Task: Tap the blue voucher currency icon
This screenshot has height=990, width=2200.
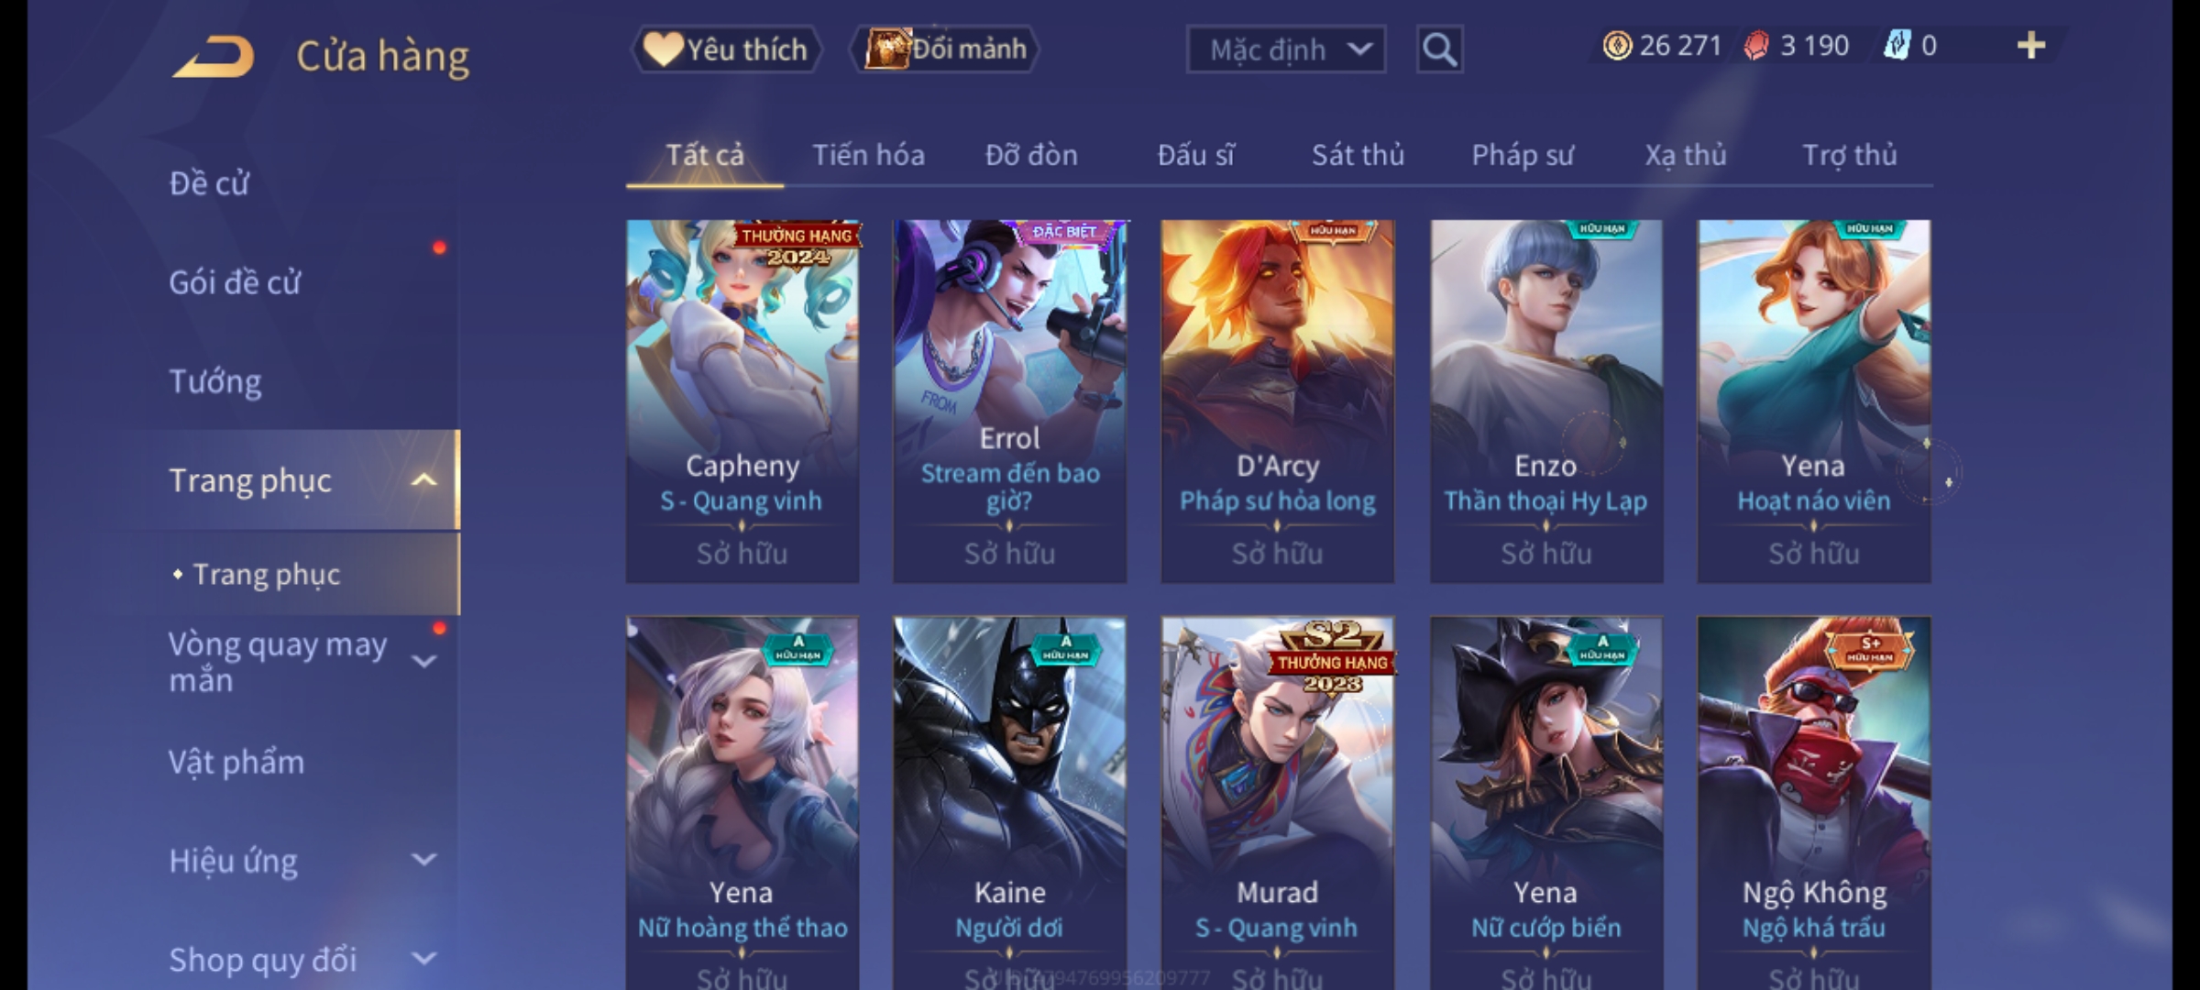Action: point(1896,46)
